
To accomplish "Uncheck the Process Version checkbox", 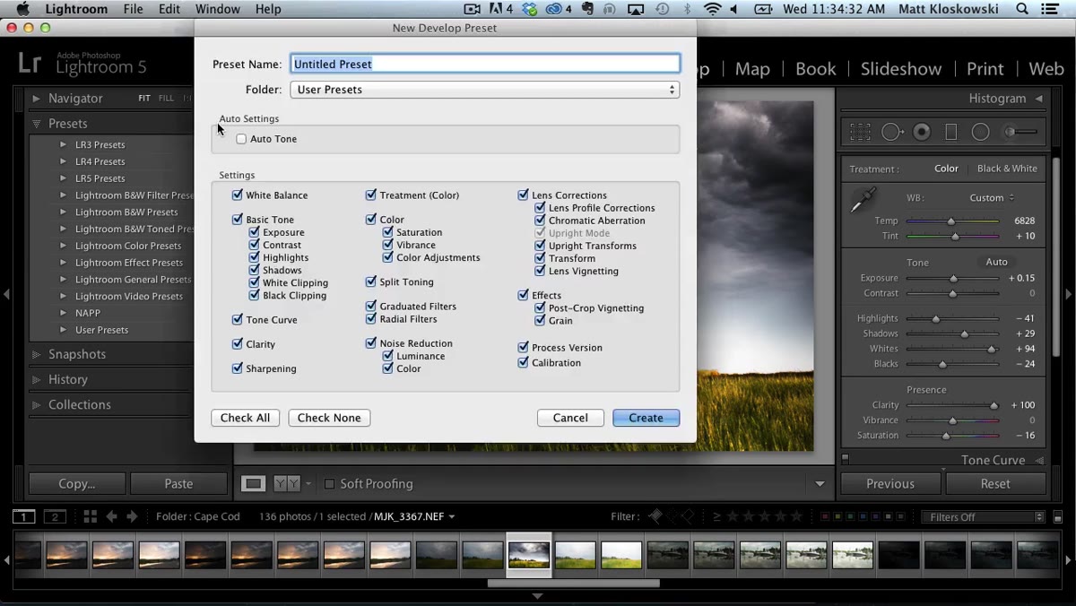I will [x=523, y=347].
